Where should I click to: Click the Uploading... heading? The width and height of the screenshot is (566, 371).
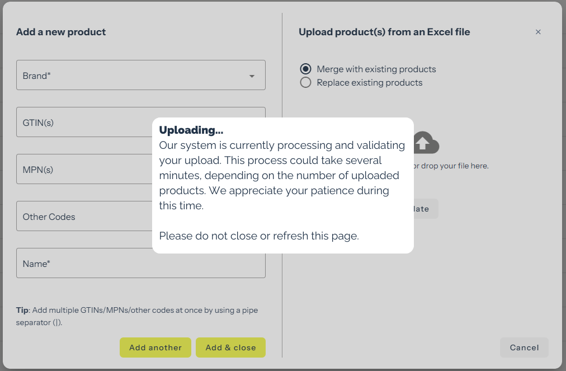pos(191,130)
